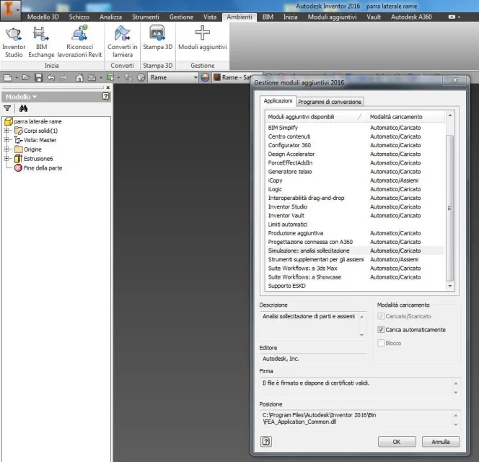Toggle Blocco checkbox
Screen dimensions: 479x462
click(x=381, y=343)
